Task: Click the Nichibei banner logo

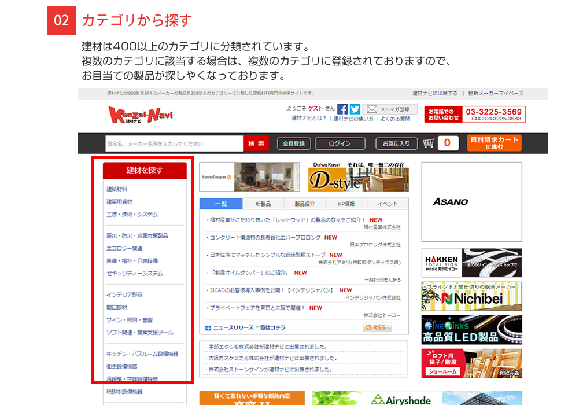Action: pyautogui.click(x=471, y=296)
